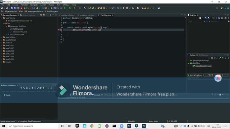Open the Run button dropdown arrow
Screen dimensions: 230x129
click(x=72, y=8)
